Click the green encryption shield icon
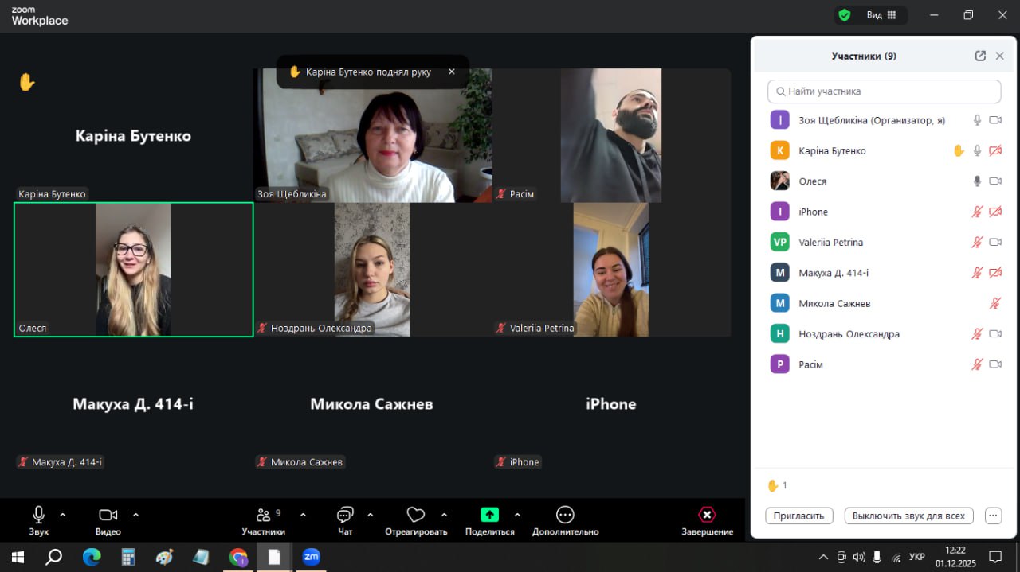 [844, 15]
